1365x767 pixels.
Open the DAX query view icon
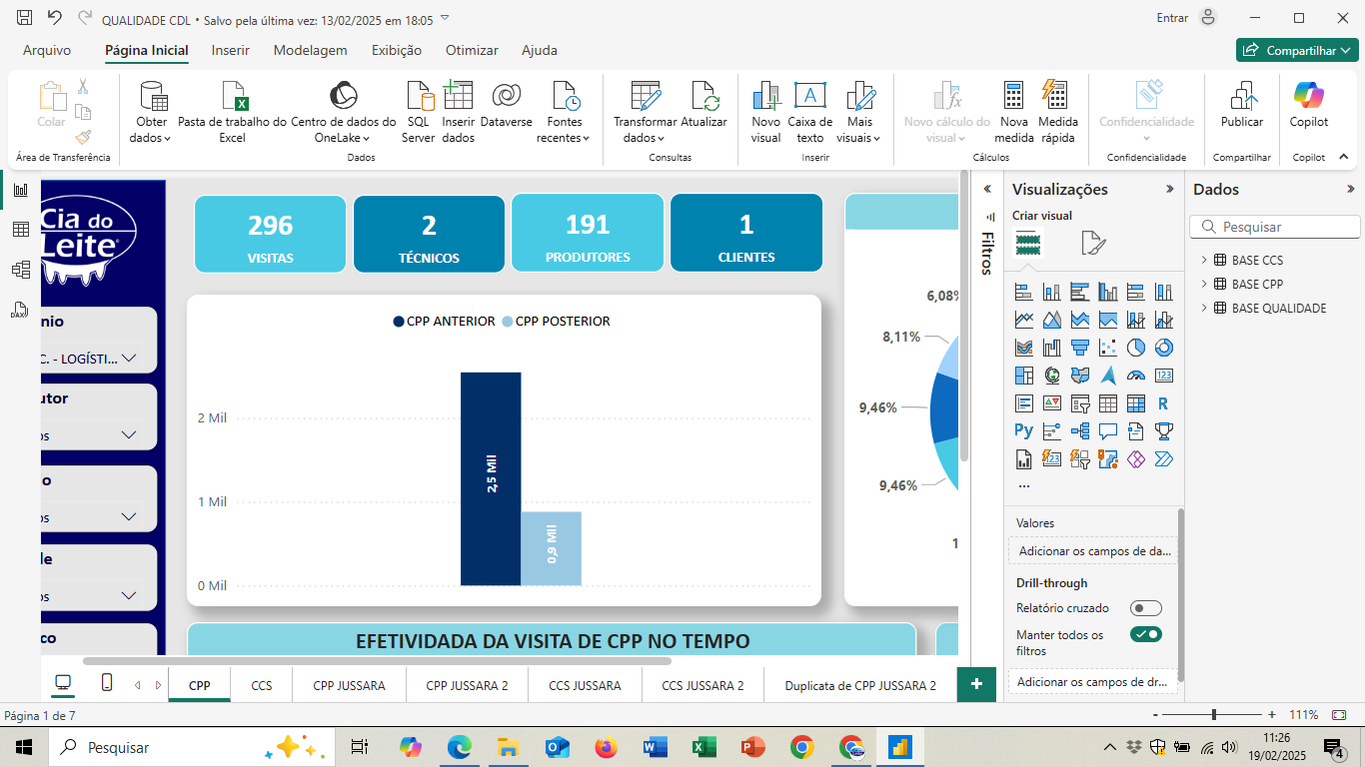pyautogui.click(x=20, y=310)
